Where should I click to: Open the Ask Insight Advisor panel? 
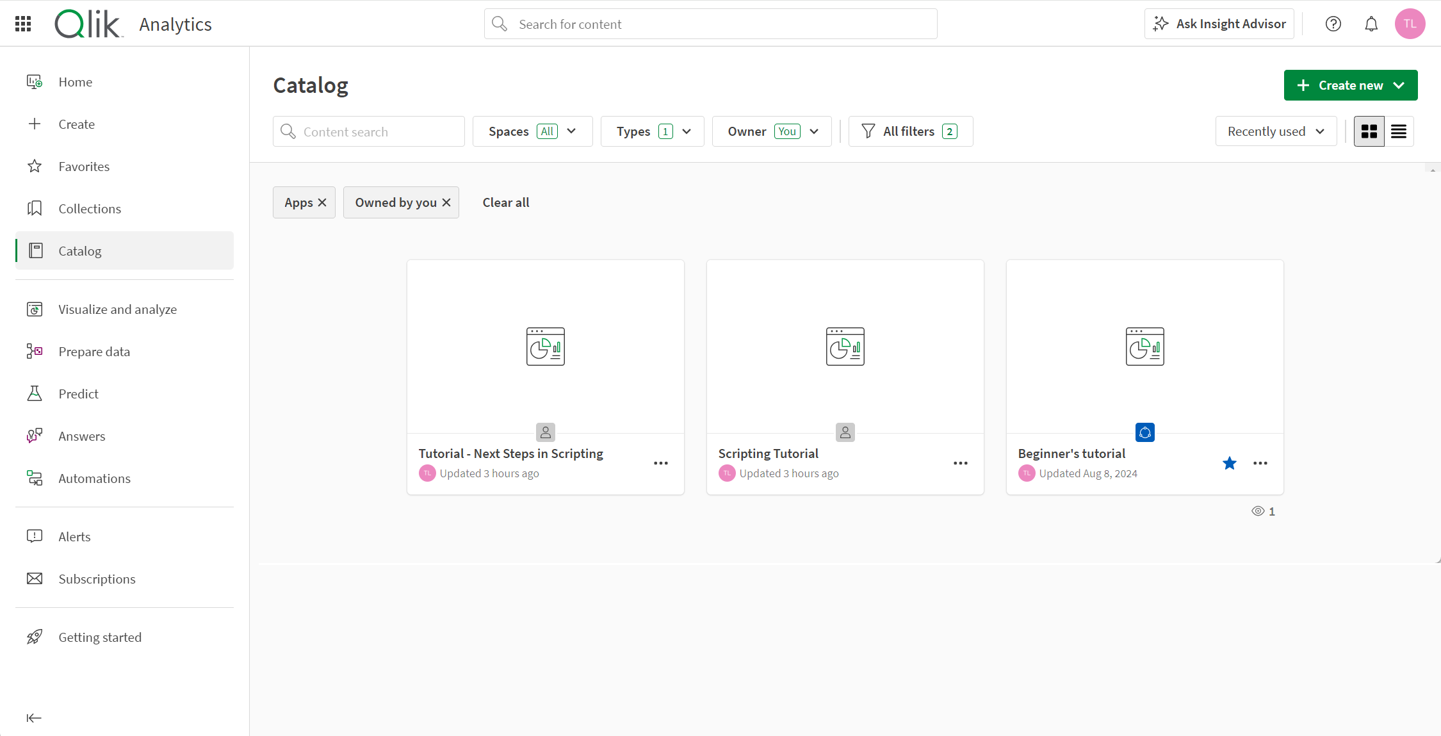1219,24
